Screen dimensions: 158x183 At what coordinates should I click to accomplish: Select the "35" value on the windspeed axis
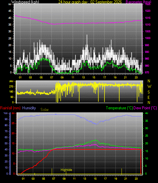[10, 25]
